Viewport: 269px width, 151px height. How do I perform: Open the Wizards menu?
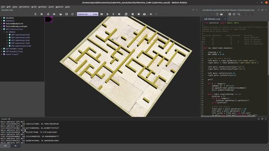point(60,7)
